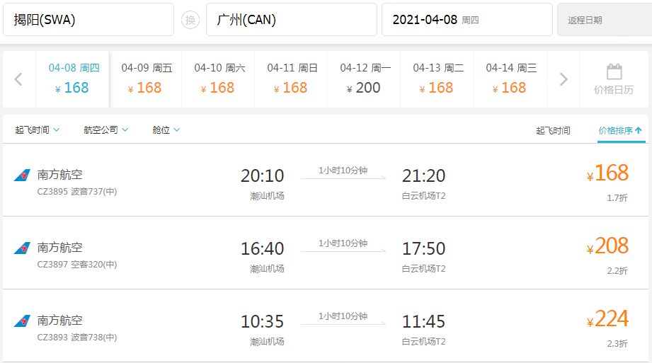This screenshot has width=652, height=363.
Task: Choose the ¥208 fare for CZ3897
Action: [x=607, y=246]
